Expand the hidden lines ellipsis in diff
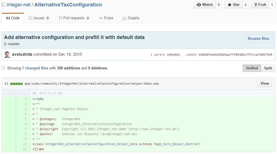Viewport: 277px width, 154px height. pyautogui.click(x=10, y=93)
